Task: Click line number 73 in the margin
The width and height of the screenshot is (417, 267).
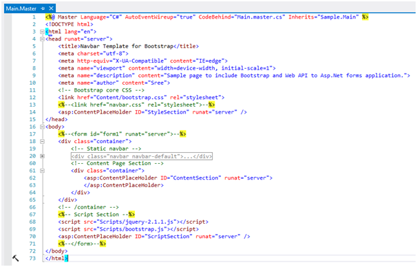Action: pyautogui.click(x=32, y=258)
